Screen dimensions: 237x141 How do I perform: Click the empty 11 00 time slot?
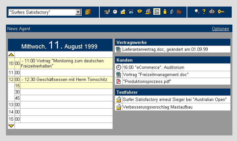click(x=66, y=72)
